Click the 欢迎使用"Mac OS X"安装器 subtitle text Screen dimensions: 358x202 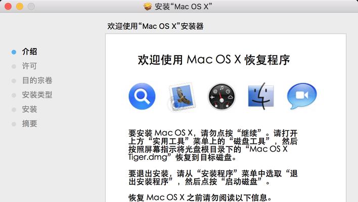point(155,26)
